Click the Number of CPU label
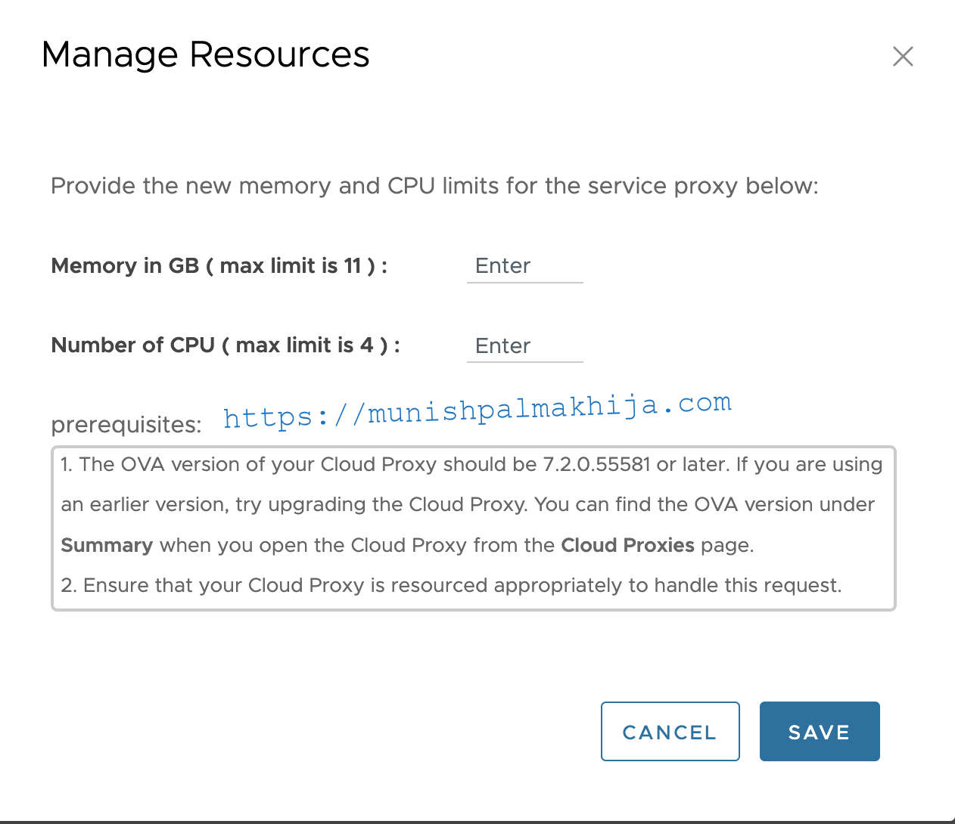955x824 pixels. [226, 345]
